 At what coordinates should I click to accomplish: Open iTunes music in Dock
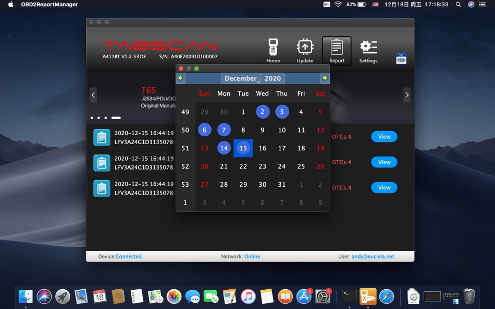click(248, 297)
